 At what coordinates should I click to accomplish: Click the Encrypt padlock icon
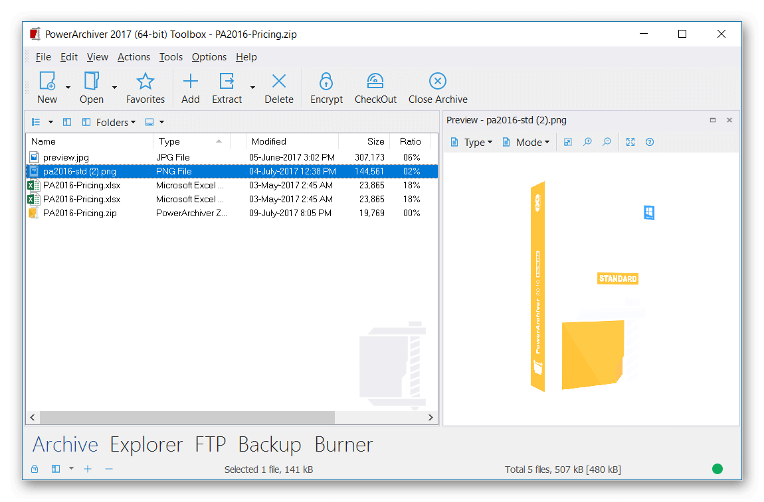326,82
